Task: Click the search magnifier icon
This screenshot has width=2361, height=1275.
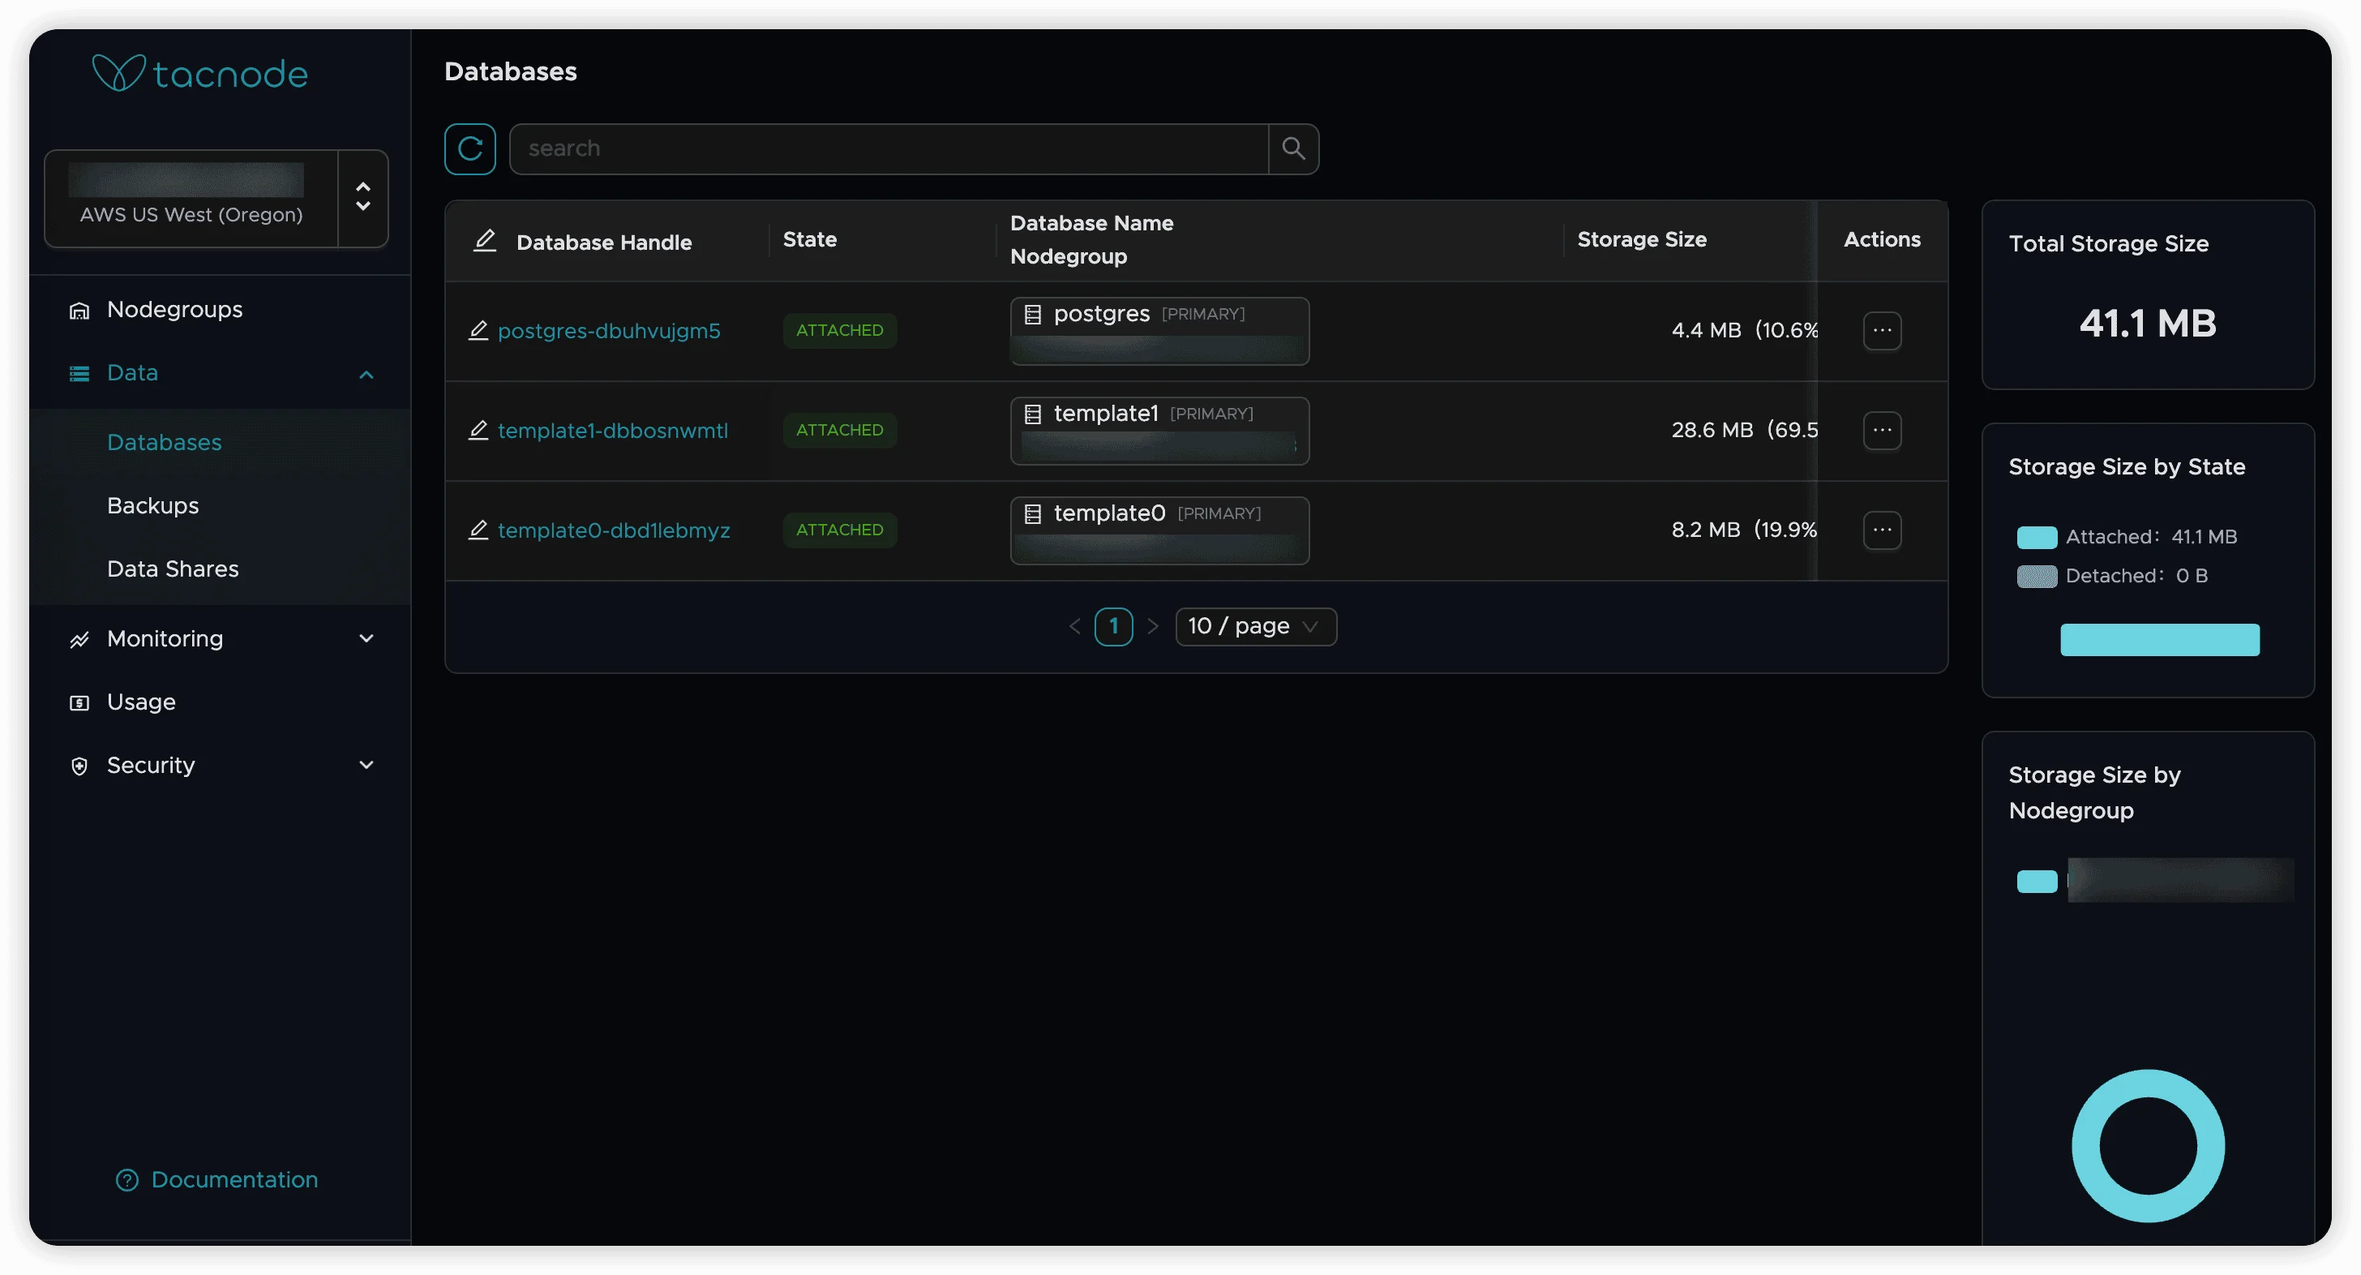Action: (1293, 148)
